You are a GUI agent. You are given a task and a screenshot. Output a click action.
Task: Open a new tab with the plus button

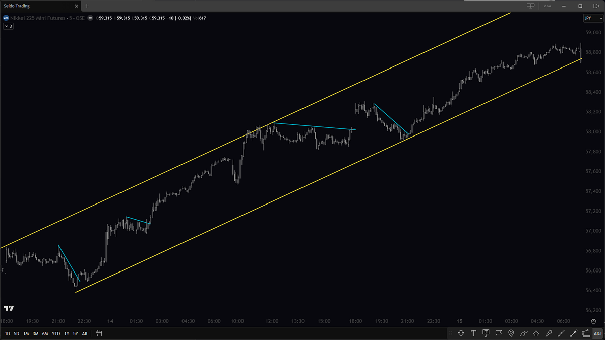87,6
